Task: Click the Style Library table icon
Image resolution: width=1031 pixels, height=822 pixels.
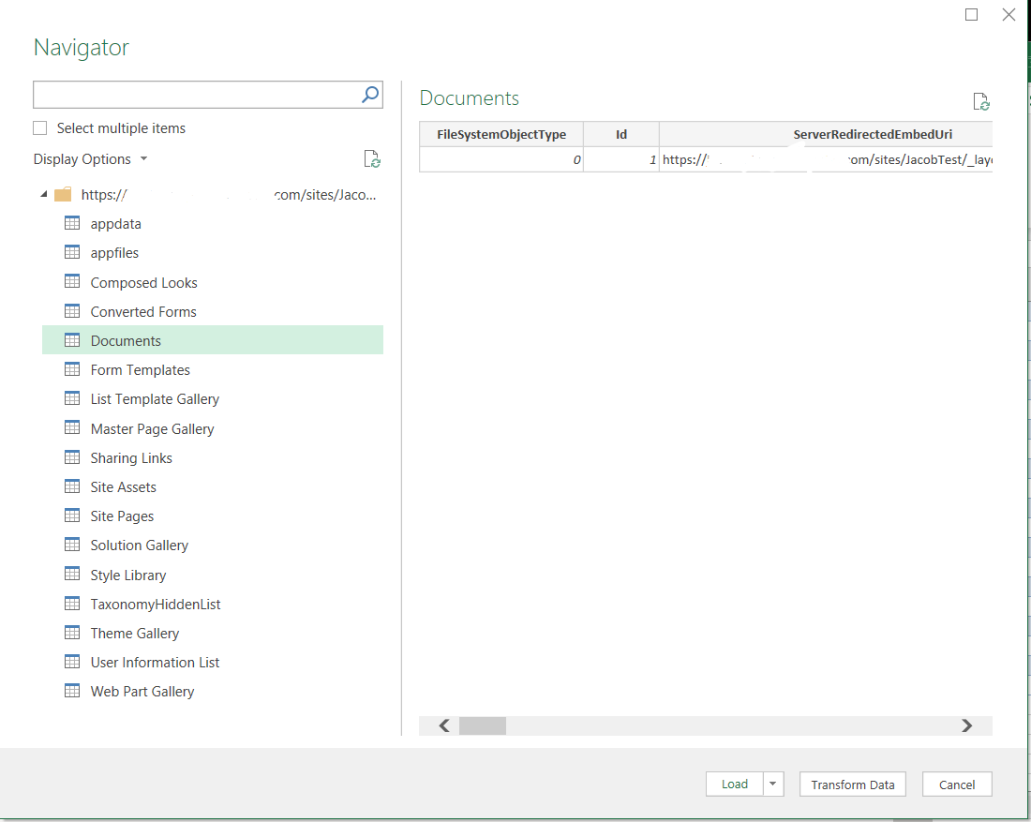Action: coord(72,574)
